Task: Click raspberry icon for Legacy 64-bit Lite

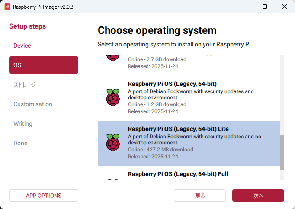Action: [112, 143]
